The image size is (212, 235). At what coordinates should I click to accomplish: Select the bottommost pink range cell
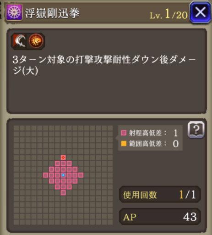tap(63, 193)
